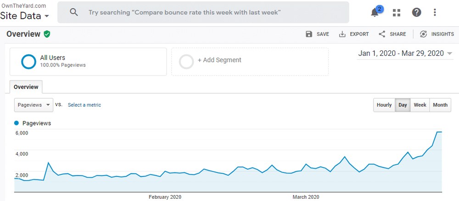Click the Export download icon
Image resolution: width=459 pixels, height=201 pixels.
(x=342, y=34)
